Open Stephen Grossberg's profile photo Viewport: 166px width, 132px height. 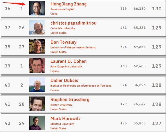[37, 104]
